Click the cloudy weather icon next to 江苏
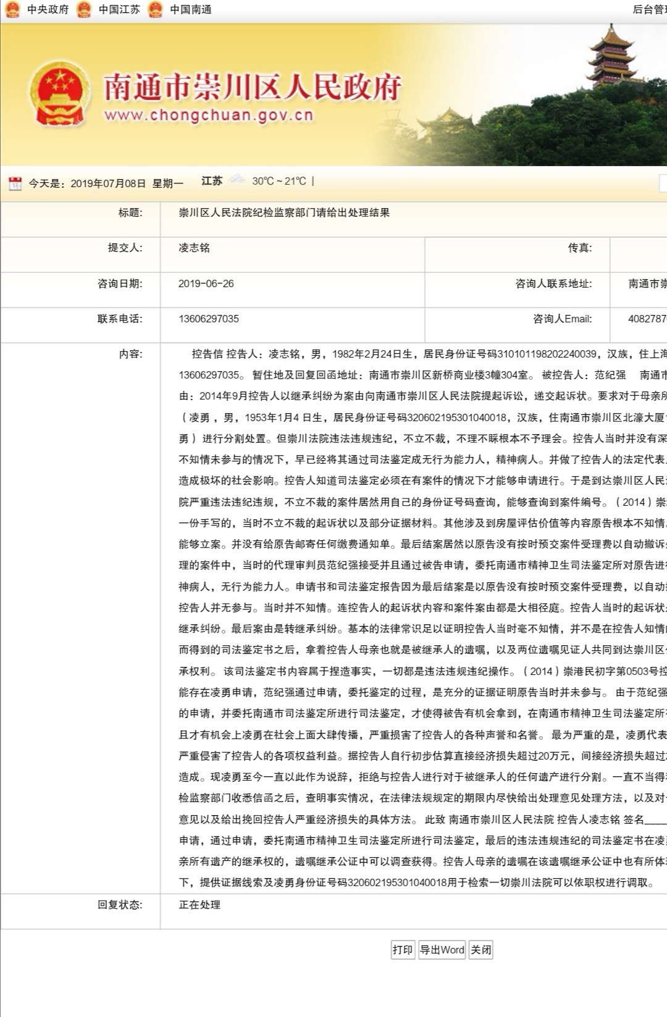 (x=237, y=180)
